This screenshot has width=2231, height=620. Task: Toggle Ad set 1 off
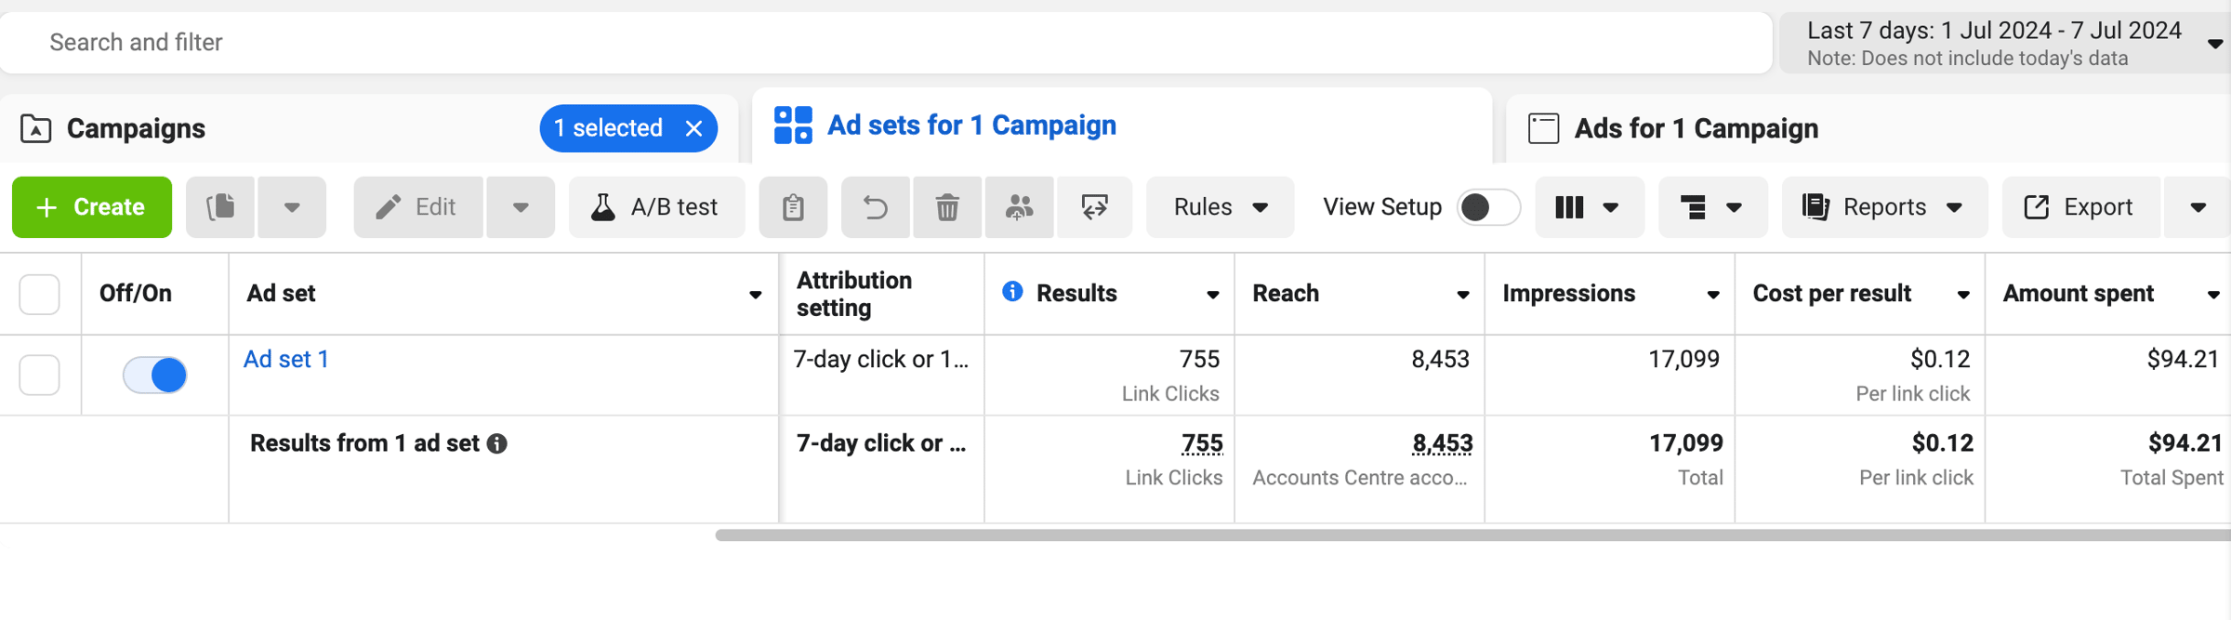[x=155, y=375]
